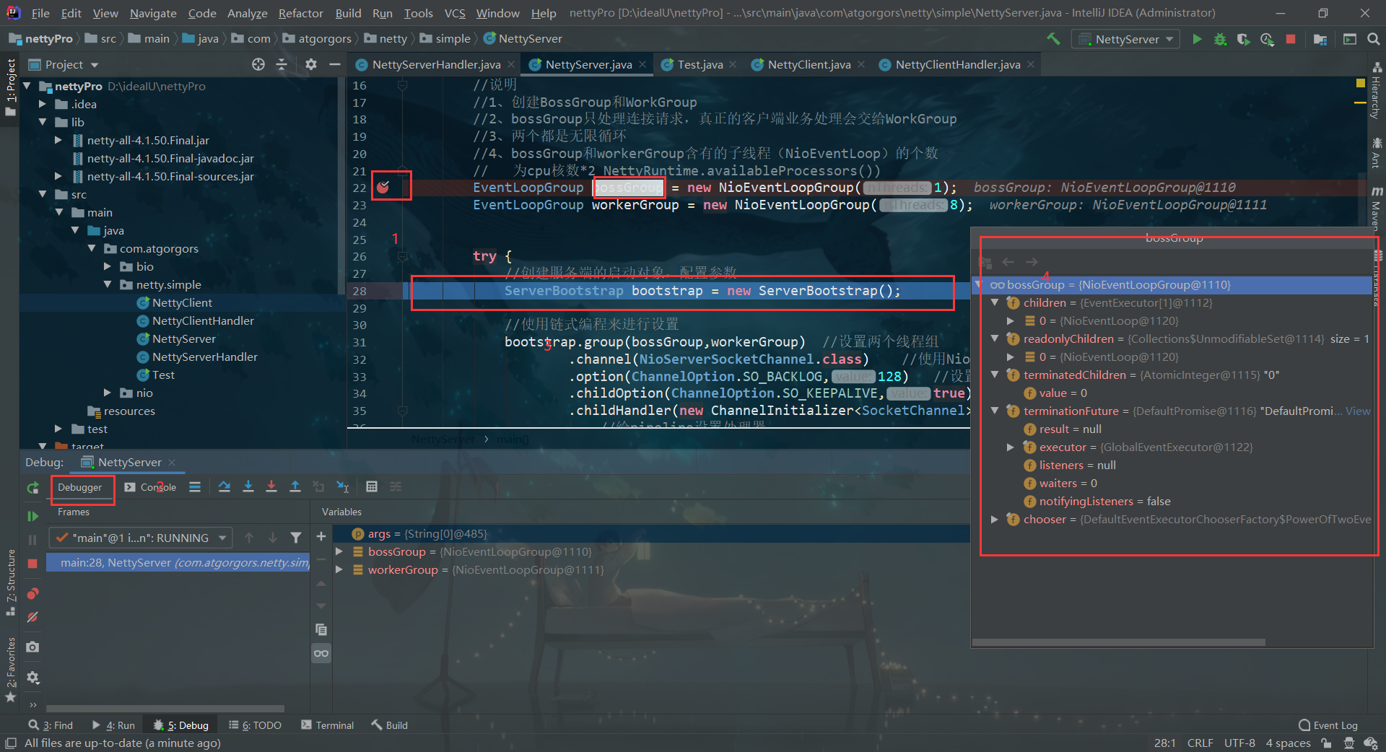Click the Debug bug icon in toolbar
The width and height of the screenshot is (1386, 752).
coord(1220,39)
